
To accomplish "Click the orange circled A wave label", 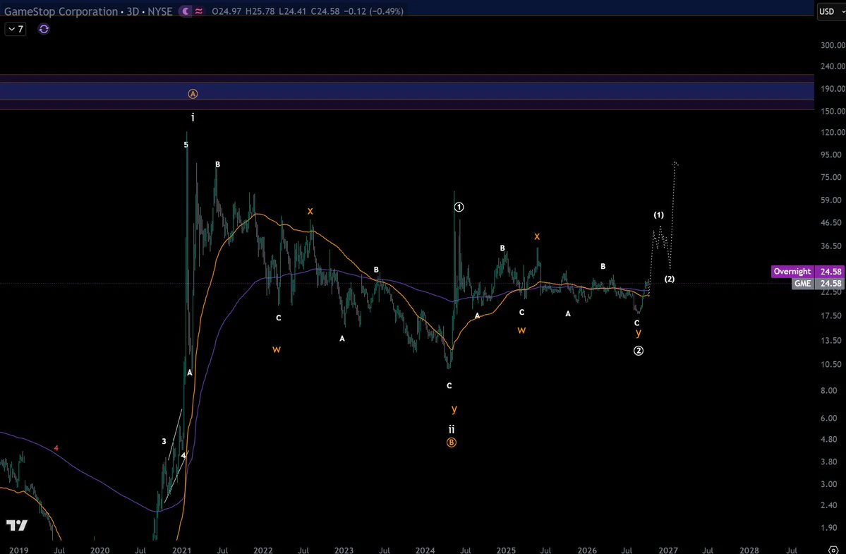I will click(x=193, y=94).
